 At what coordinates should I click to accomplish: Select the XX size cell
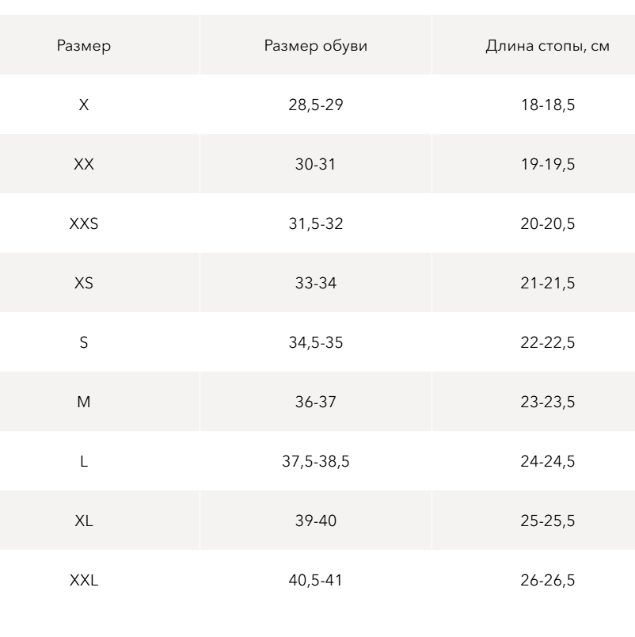[x=84, y=165]
